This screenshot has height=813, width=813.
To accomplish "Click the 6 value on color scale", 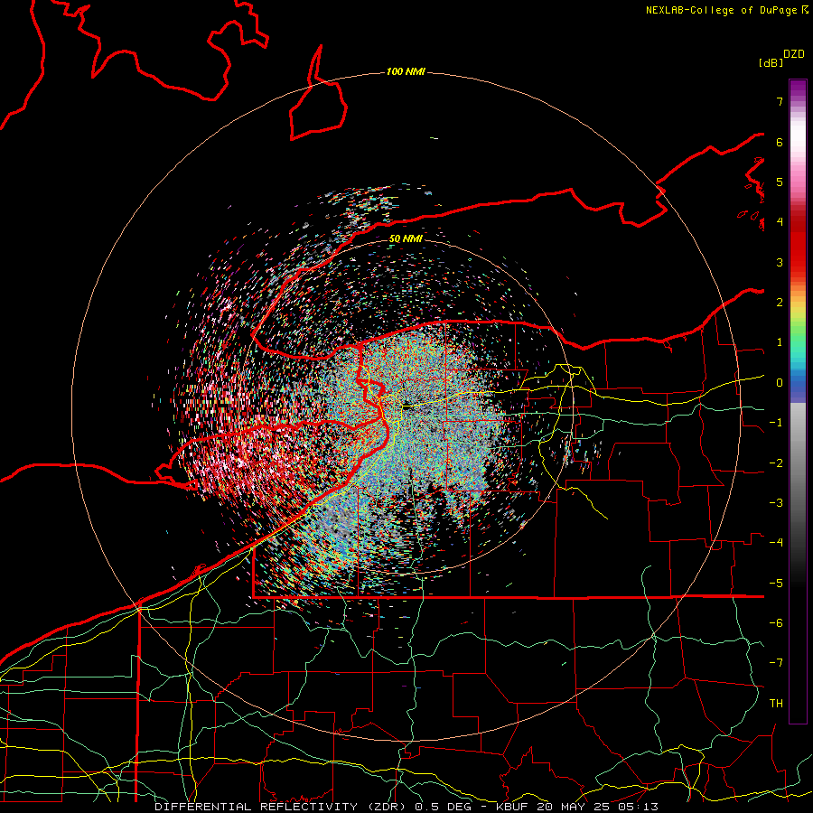I will (780, 142).
